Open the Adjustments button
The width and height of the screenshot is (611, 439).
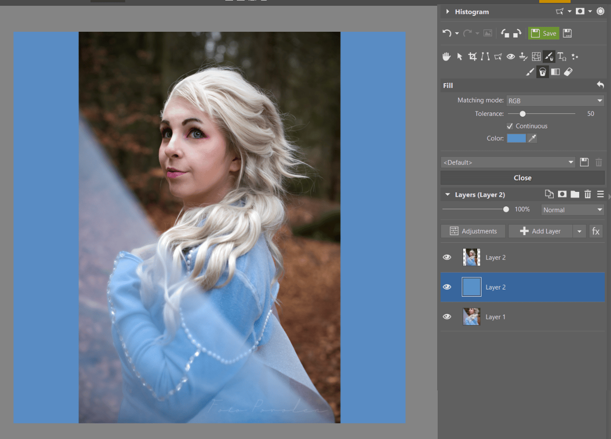473,231
